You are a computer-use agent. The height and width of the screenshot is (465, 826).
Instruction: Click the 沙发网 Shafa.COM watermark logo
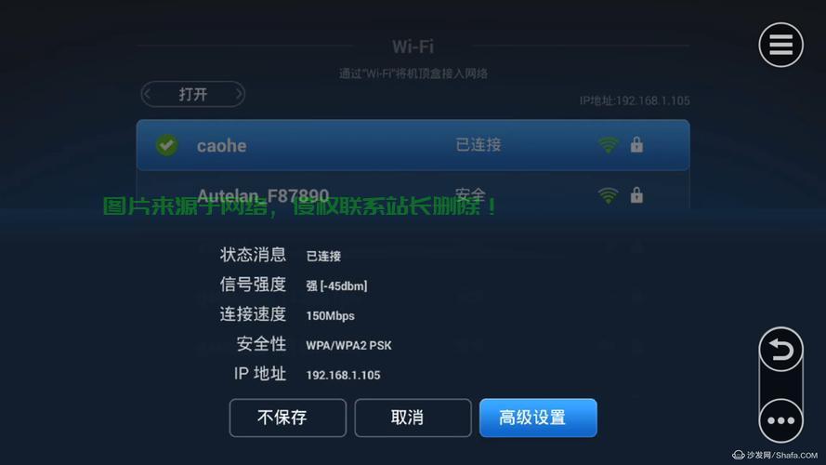pos(775,455)
